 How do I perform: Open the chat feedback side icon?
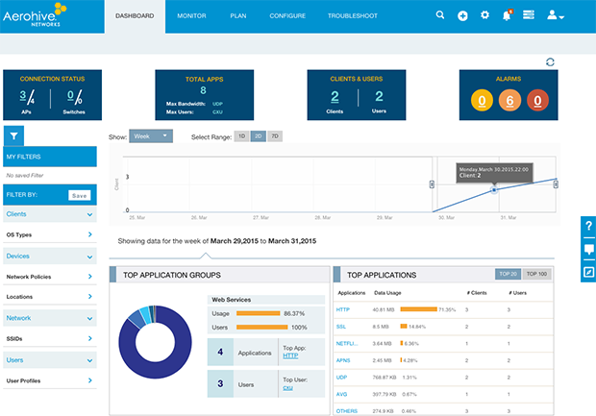[587, 249]
